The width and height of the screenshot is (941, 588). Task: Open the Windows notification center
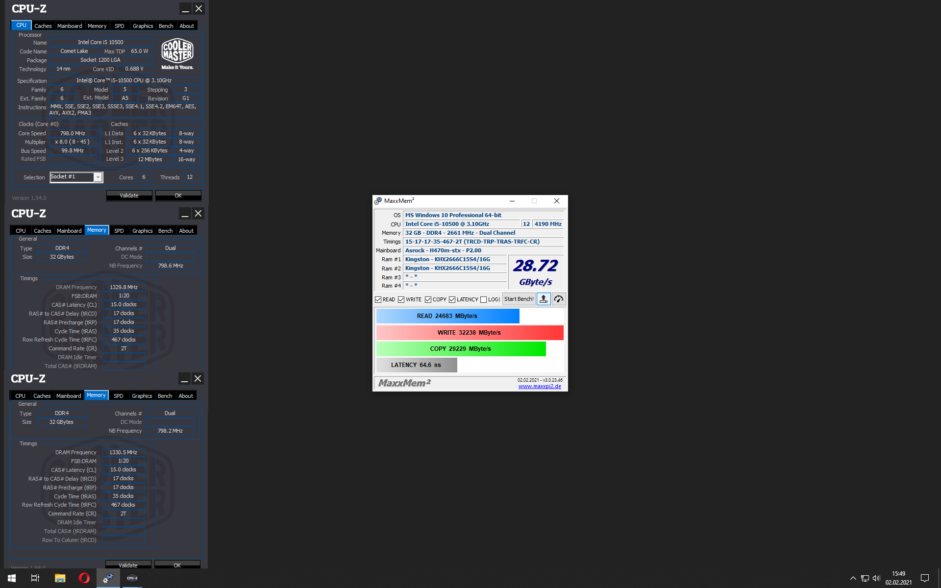tap(925, 578)
